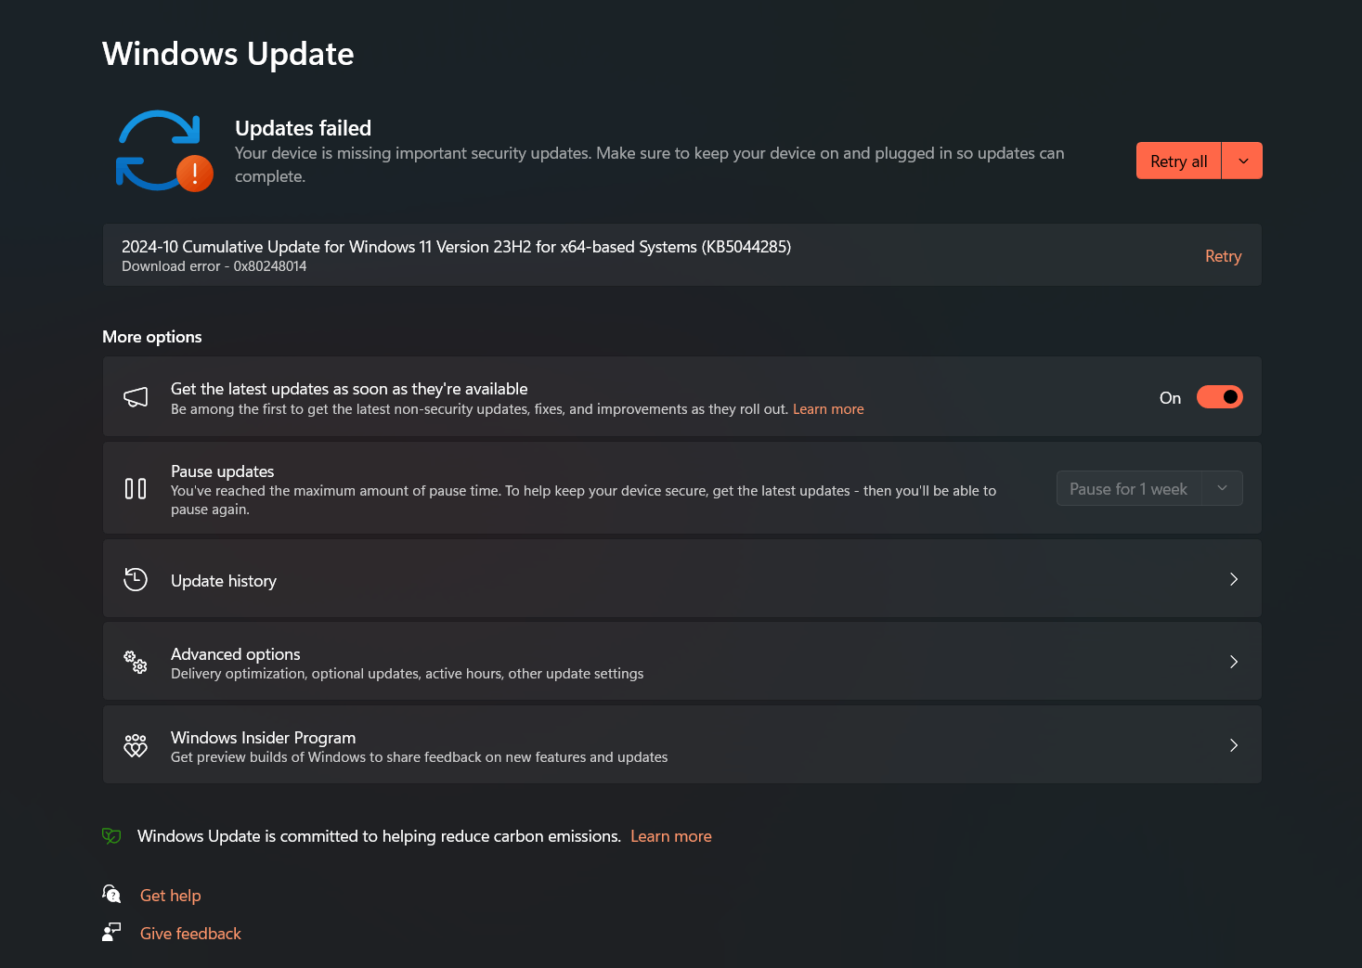Click Retry for KB5044285 update
Screen dimensions: 1362x968
click(x=1223, y=256)
